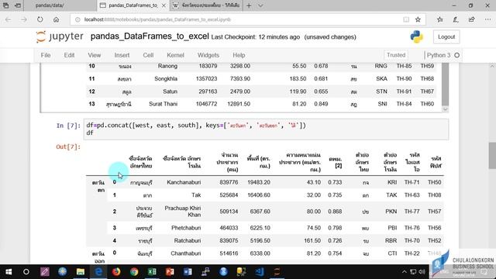Click the Python logo icon
Image resolution: width=496 pixels, height=279 pixels.
(417, 37)
